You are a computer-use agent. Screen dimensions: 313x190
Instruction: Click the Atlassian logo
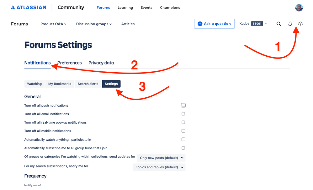[28, 8]
